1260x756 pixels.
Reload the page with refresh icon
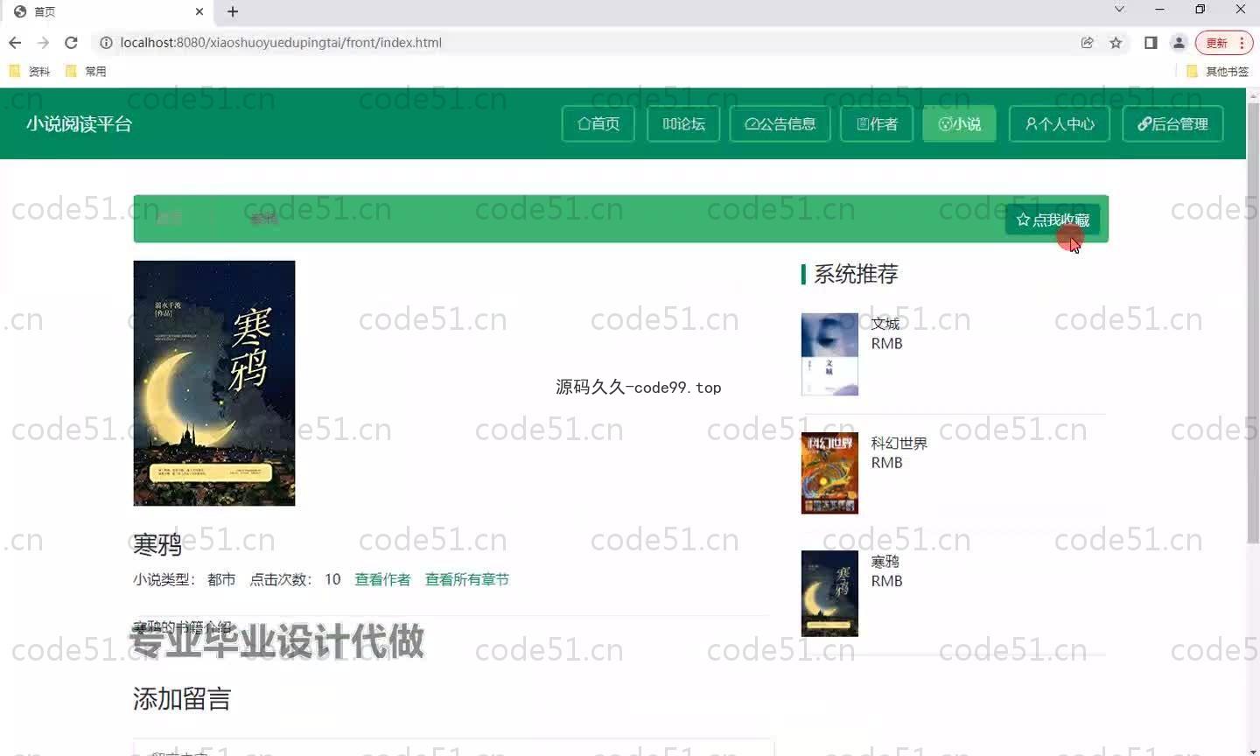coord(71,42)
